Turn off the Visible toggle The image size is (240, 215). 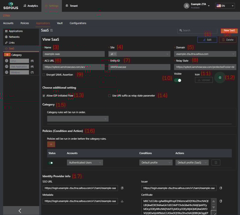(178, 80)
